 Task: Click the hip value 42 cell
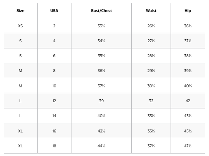pyautogui.click(x=188, y=101)
